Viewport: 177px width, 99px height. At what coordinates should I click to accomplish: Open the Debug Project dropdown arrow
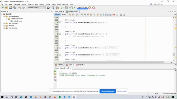tap(69, 8)
